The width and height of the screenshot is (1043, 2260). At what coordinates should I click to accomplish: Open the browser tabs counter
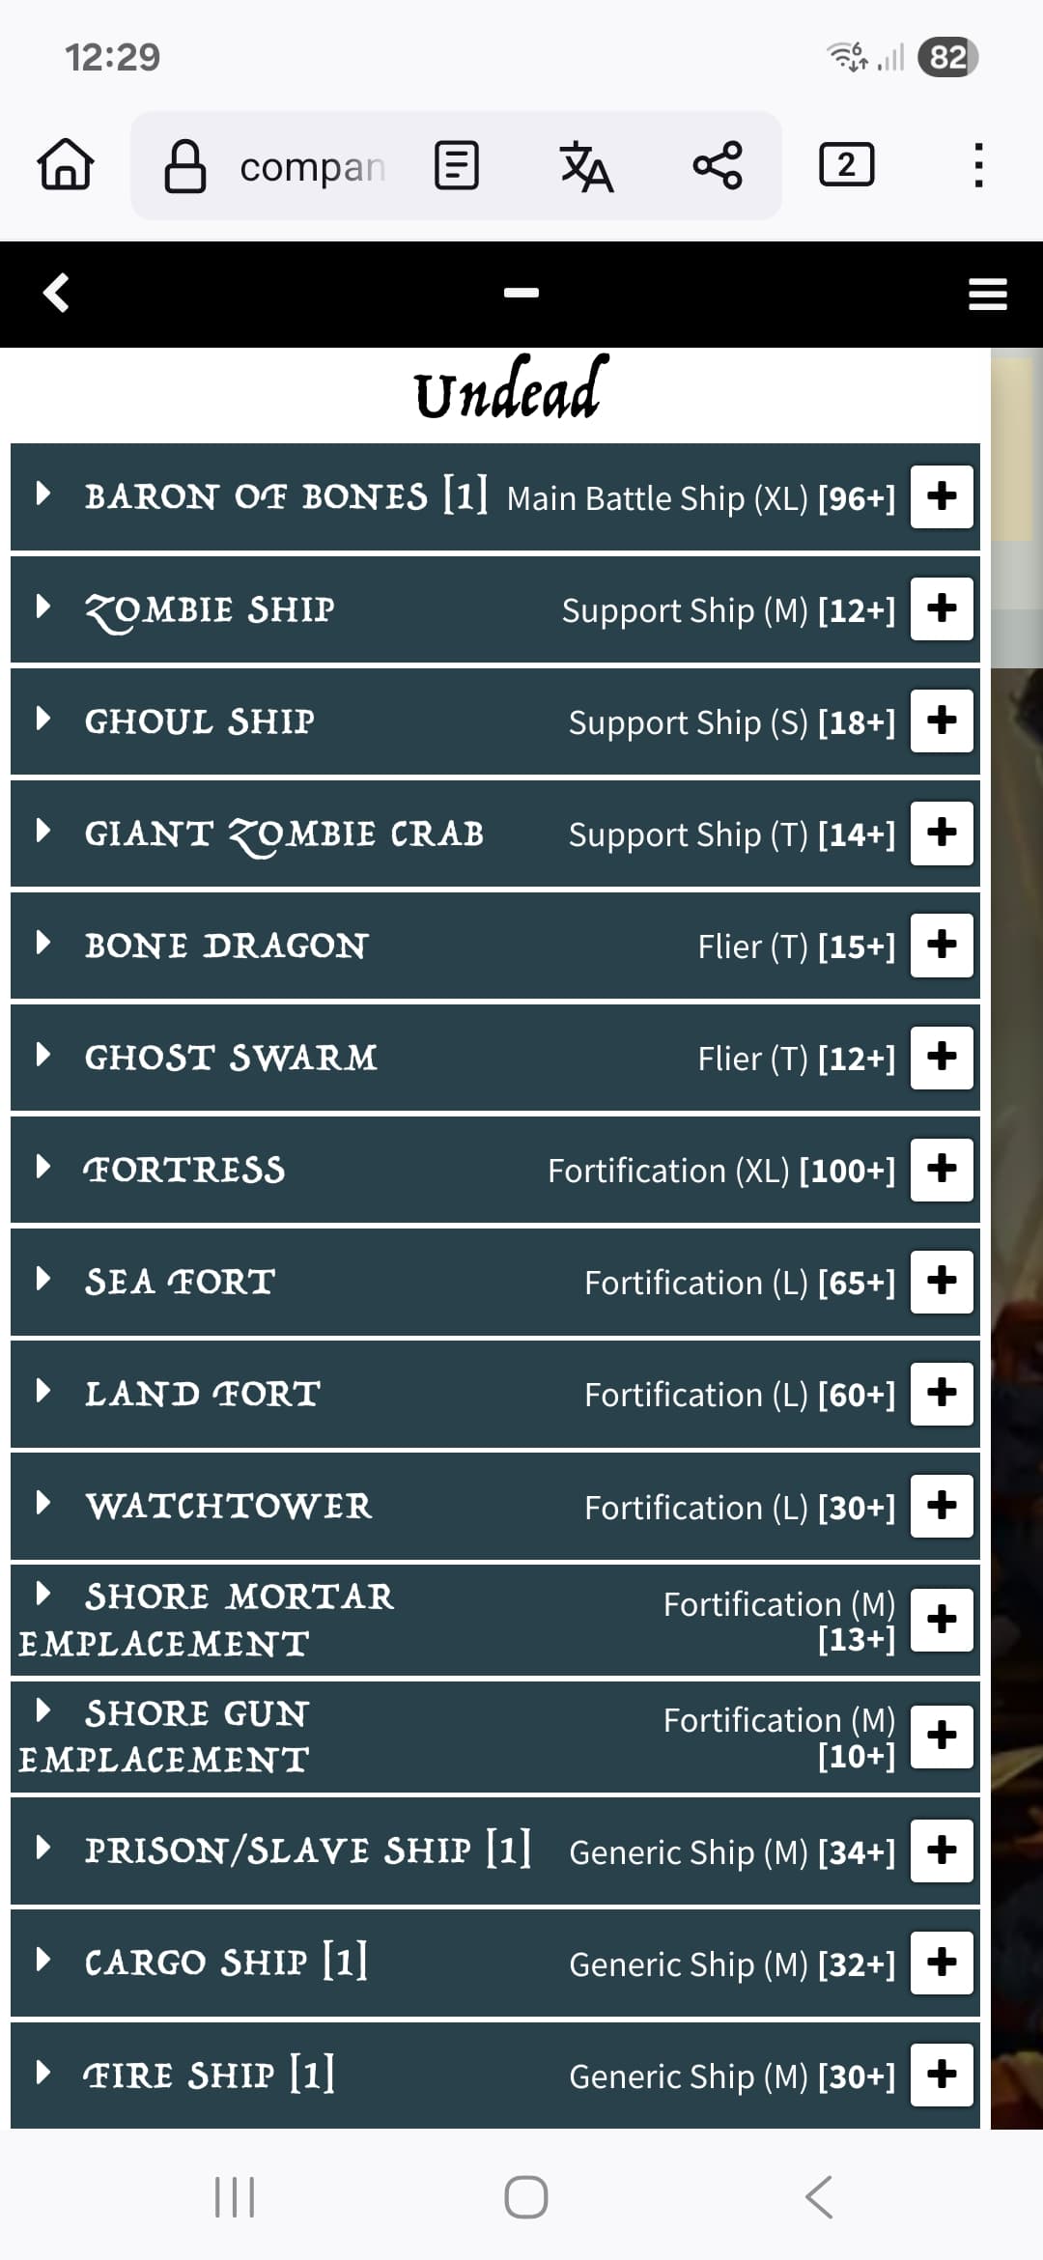(x=847, y=165)
